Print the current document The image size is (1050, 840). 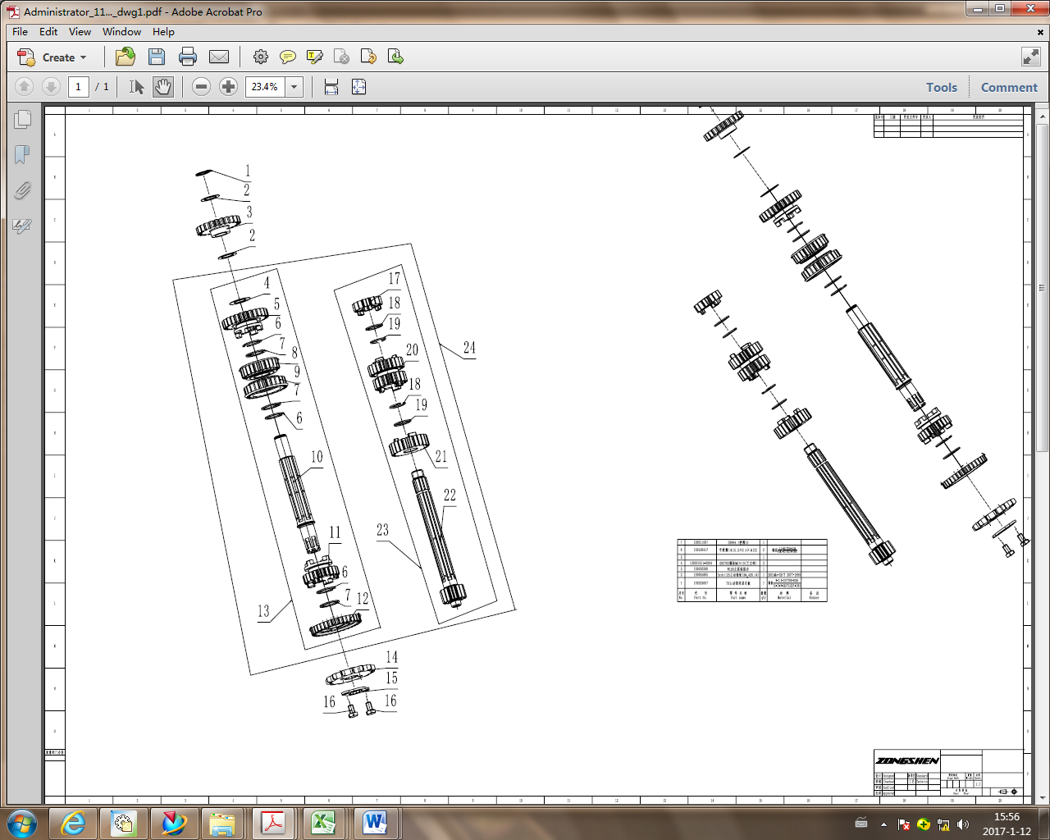(188, 57)
